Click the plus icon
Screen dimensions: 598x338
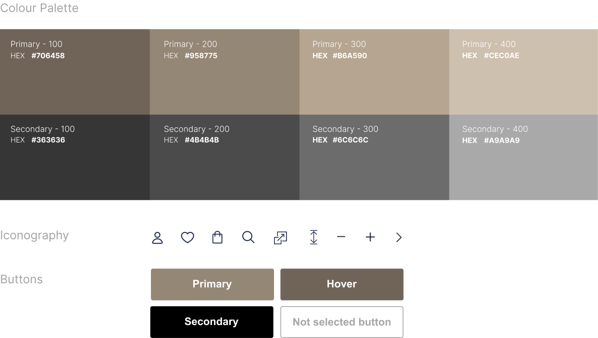[x=370, y=237]
